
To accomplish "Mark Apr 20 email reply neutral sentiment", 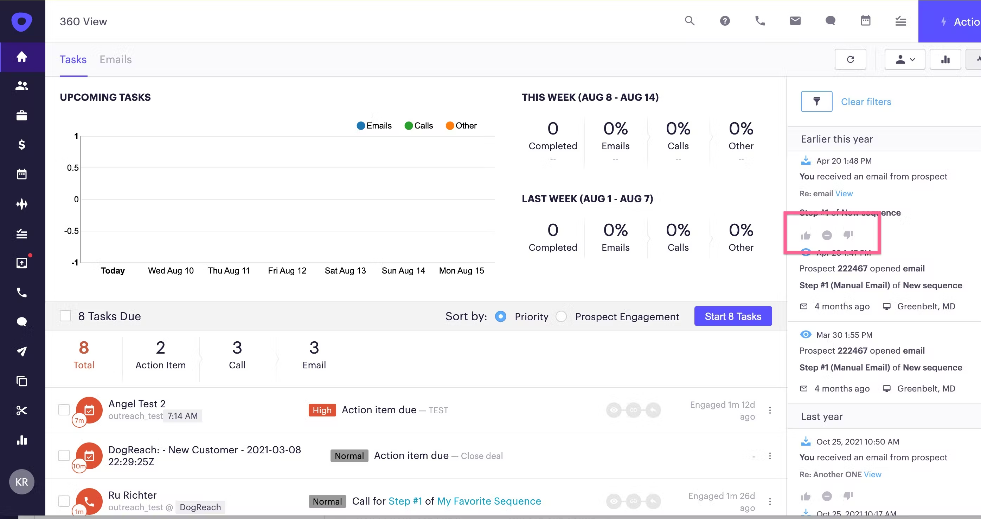I will click(827, 236).
